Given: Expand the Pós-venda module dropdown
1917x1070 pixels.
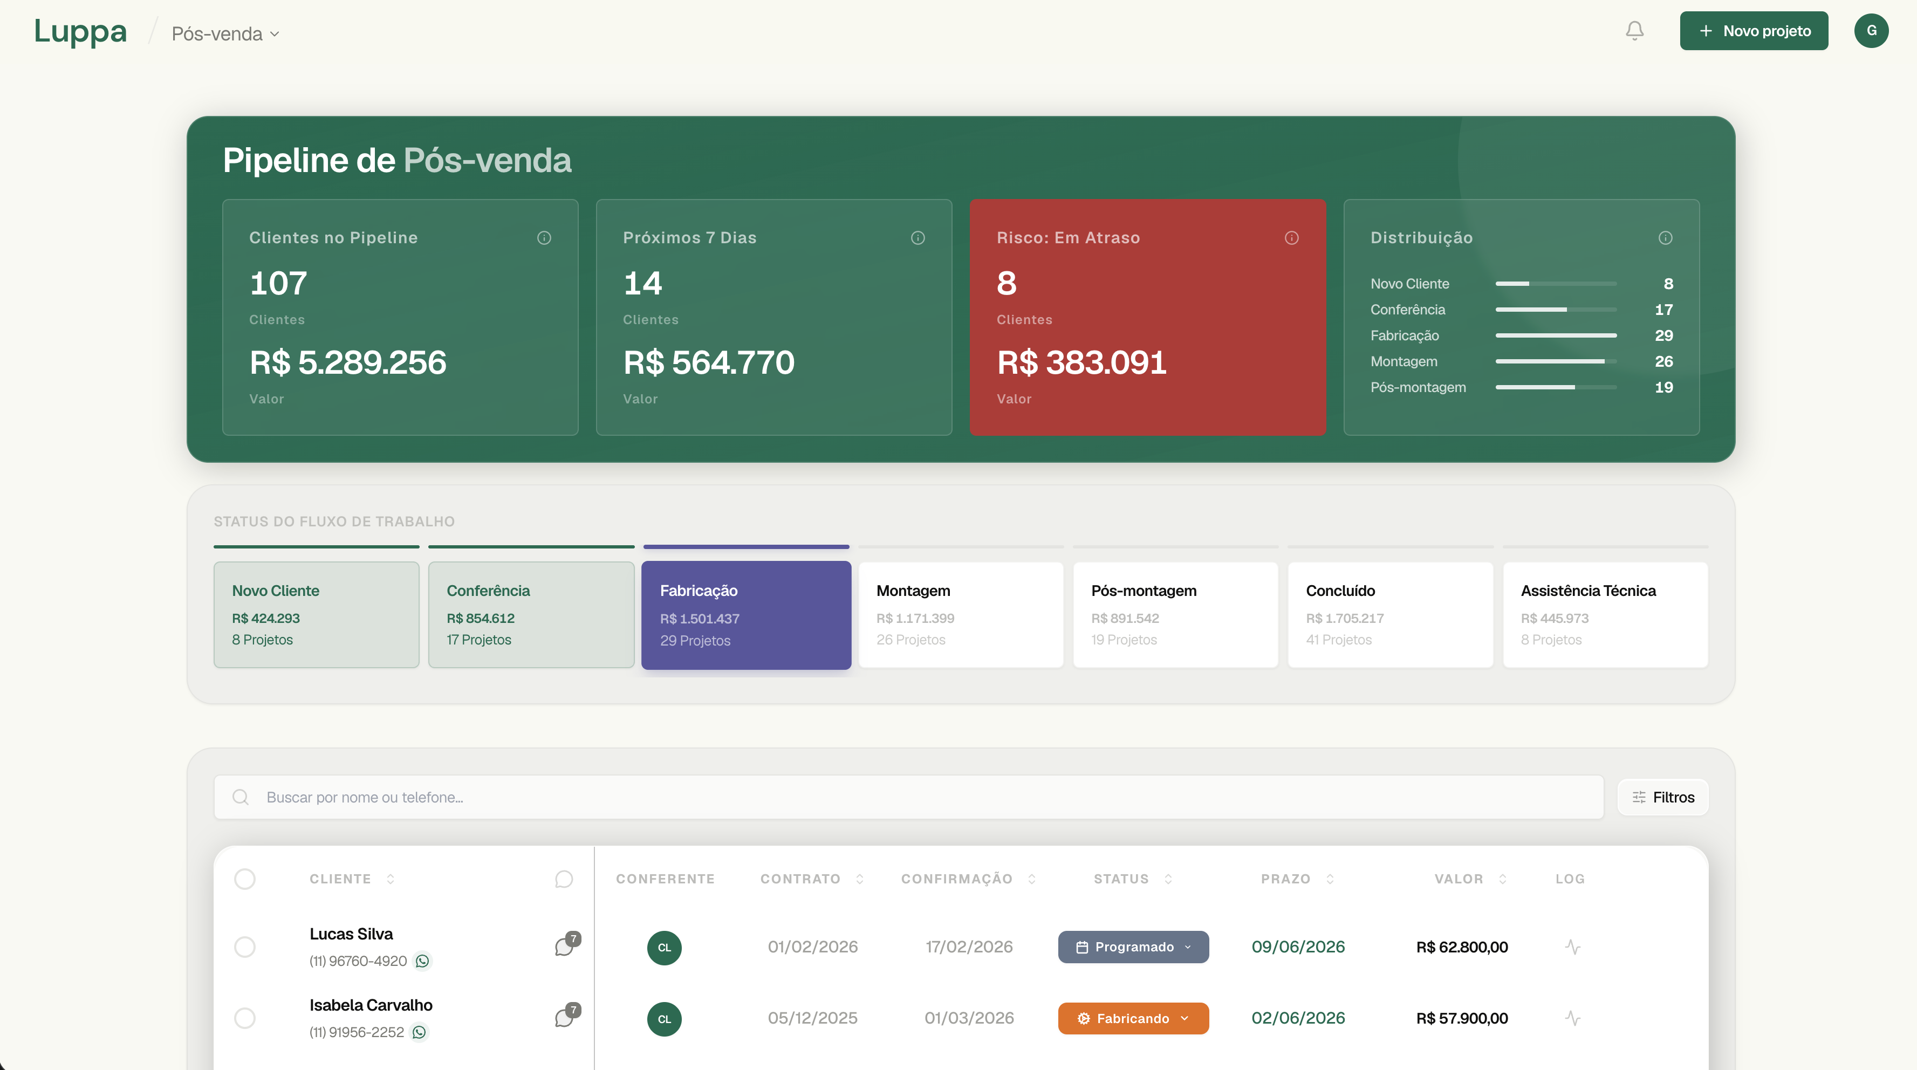Looking at the screenshot, I should coord(225,33).
